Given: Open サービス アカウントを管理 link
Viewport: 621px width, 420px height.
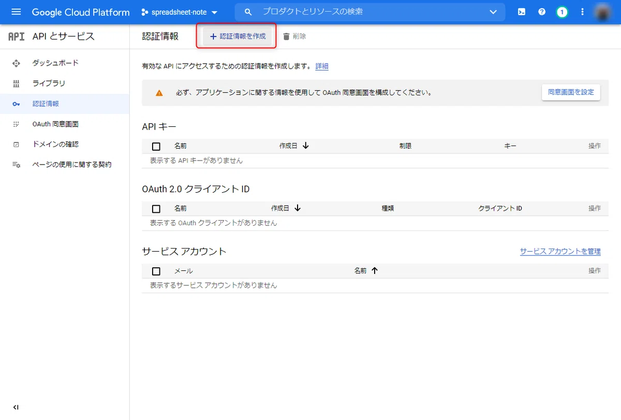Looking at the screenshot, I should (x=560, y=251).
